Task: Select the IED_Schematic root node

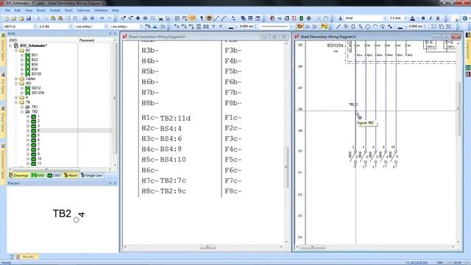Action: click(x=33, y=46)
